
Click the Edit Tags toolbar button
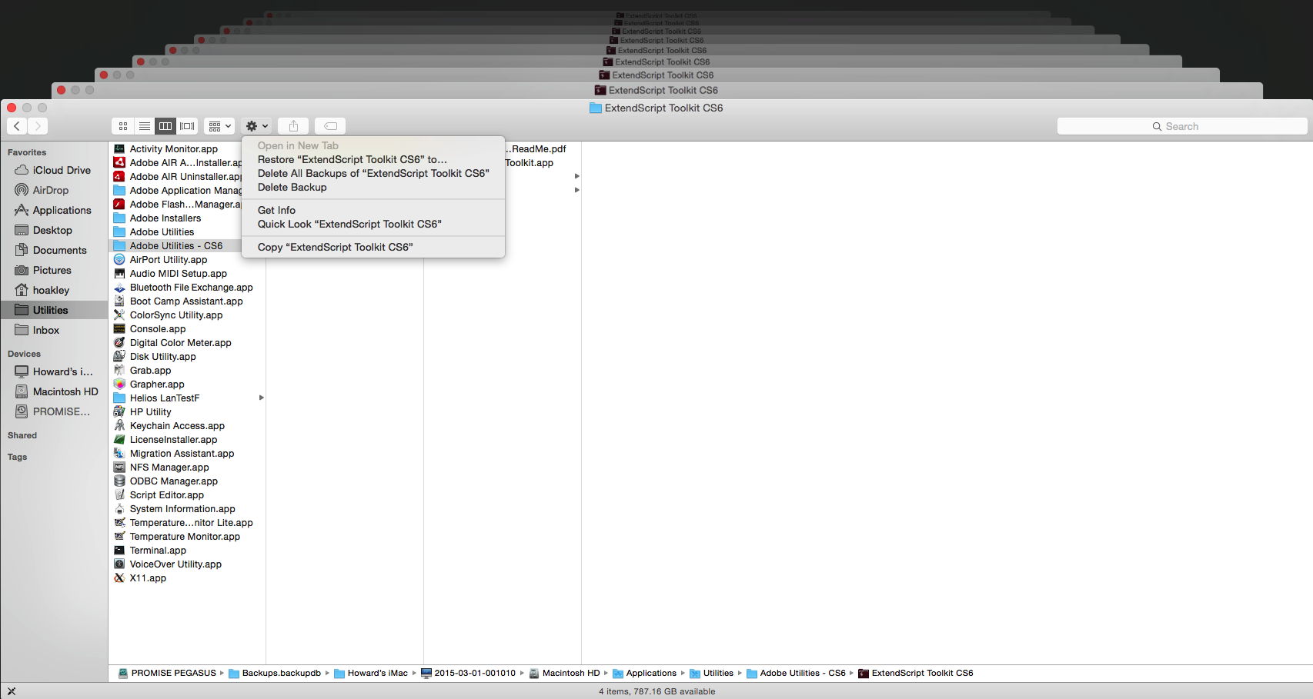pyautogui.click(x=330, y=126)
